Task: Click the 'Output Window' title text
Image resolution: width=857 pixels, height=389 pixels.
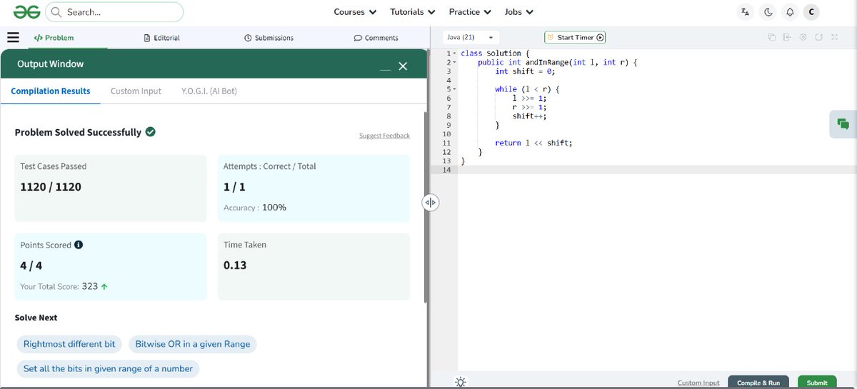Action: point(50,64)
